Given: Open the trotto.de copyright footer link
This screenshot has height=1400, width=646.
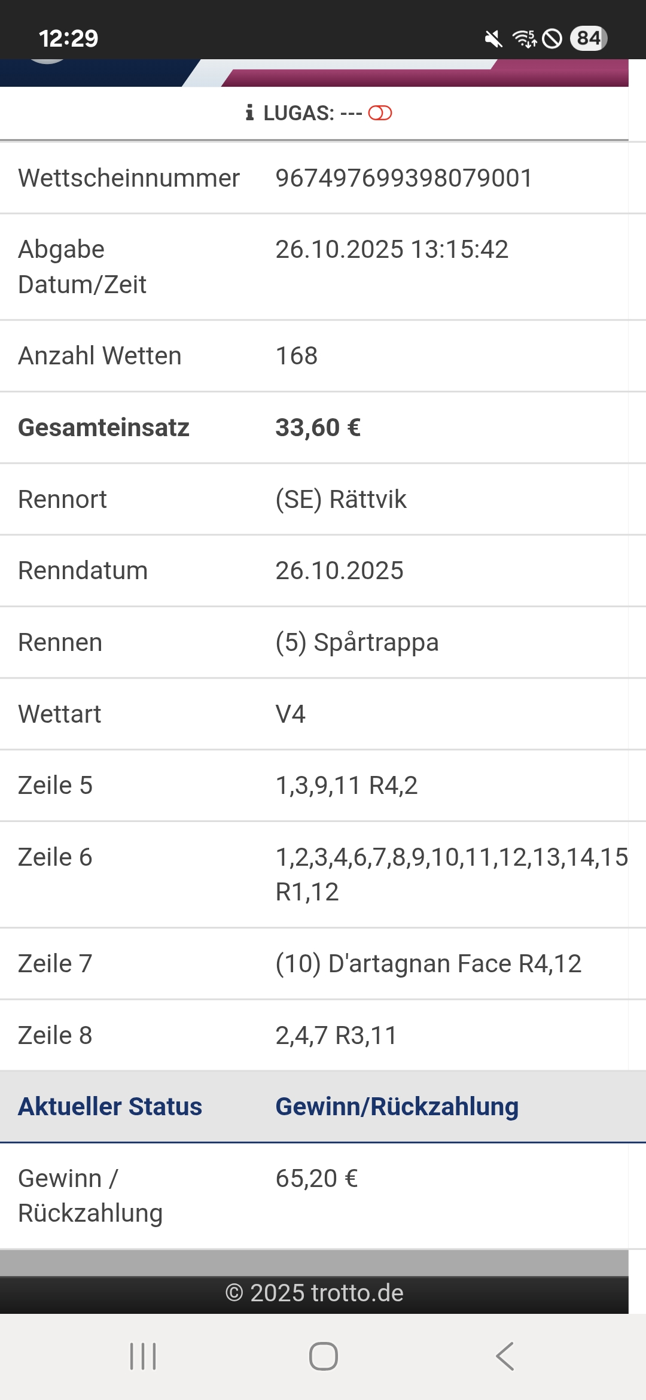Looking at the screenshot, I should click(314, 1293).
